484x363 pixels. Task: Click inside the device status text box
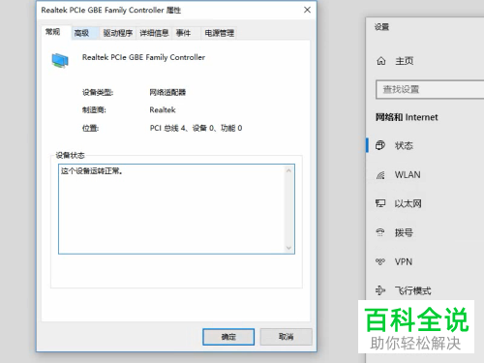point(176,209)
